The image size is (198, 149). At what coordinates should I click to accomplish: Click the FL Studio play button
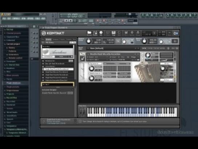pyautogui.click(x=66, y=21)
